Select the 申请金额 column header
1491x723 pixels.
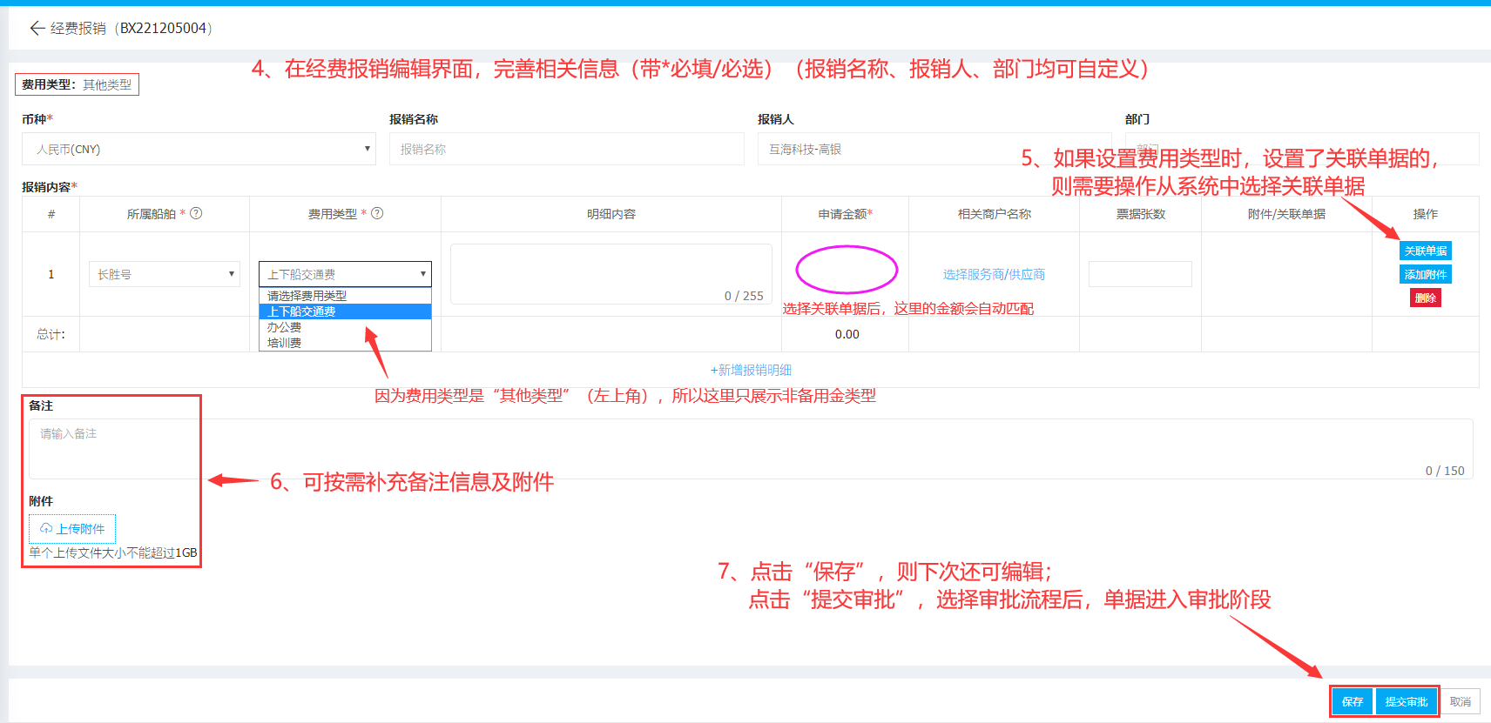click(x=845, y=213)
